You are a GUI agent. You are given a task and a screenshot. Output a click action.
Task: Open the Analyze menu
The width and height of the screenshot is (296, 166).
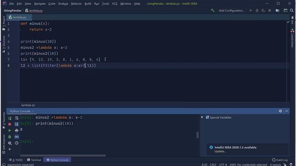tap(63, 4)
